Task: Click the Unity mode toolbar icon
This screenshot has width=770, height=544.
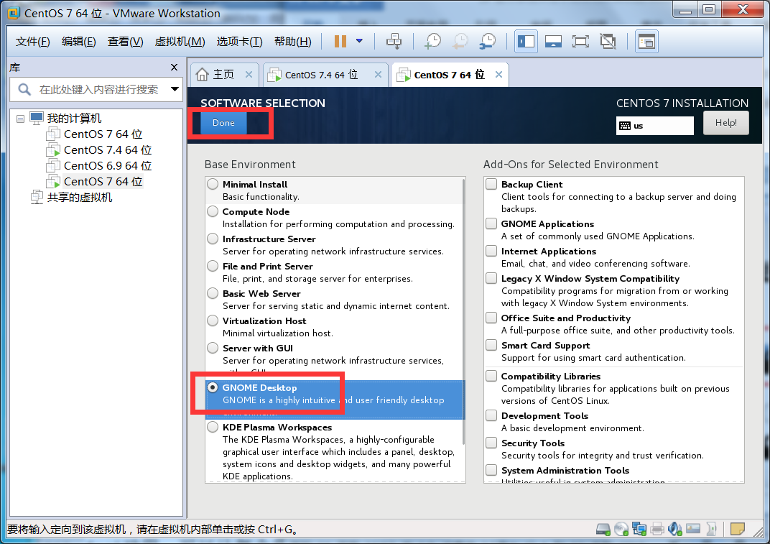Action: pos(608,41)
